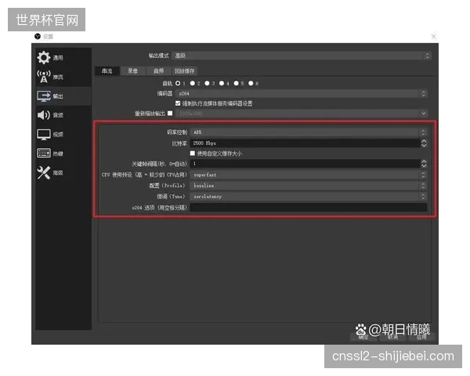Select audio track 6 radio button
This screenshot has width=470, height=376.
coord(251,83)
